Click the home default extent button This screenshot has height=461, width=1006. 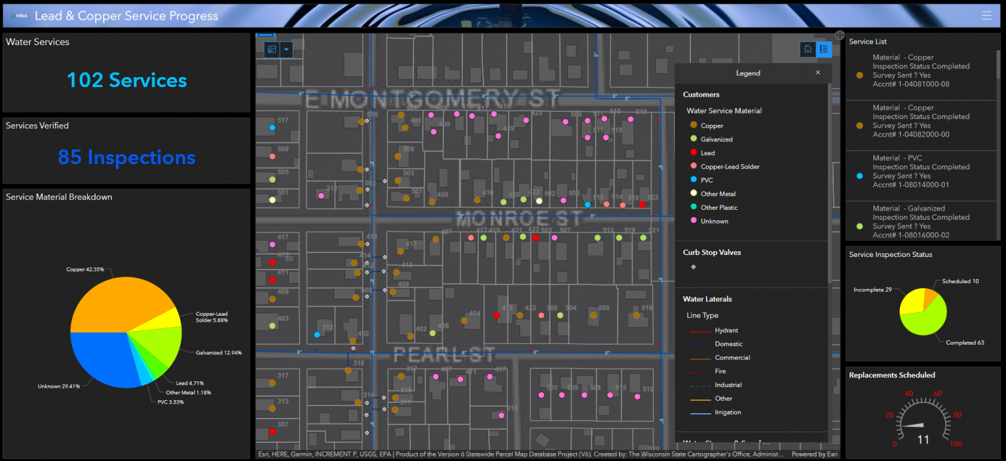point(808,49)
